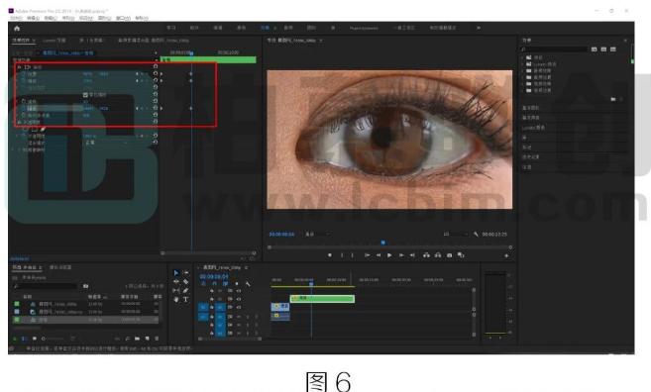Toggle Rotation stopwatch animation
This screenshot has height=392, width=651.
24,101
